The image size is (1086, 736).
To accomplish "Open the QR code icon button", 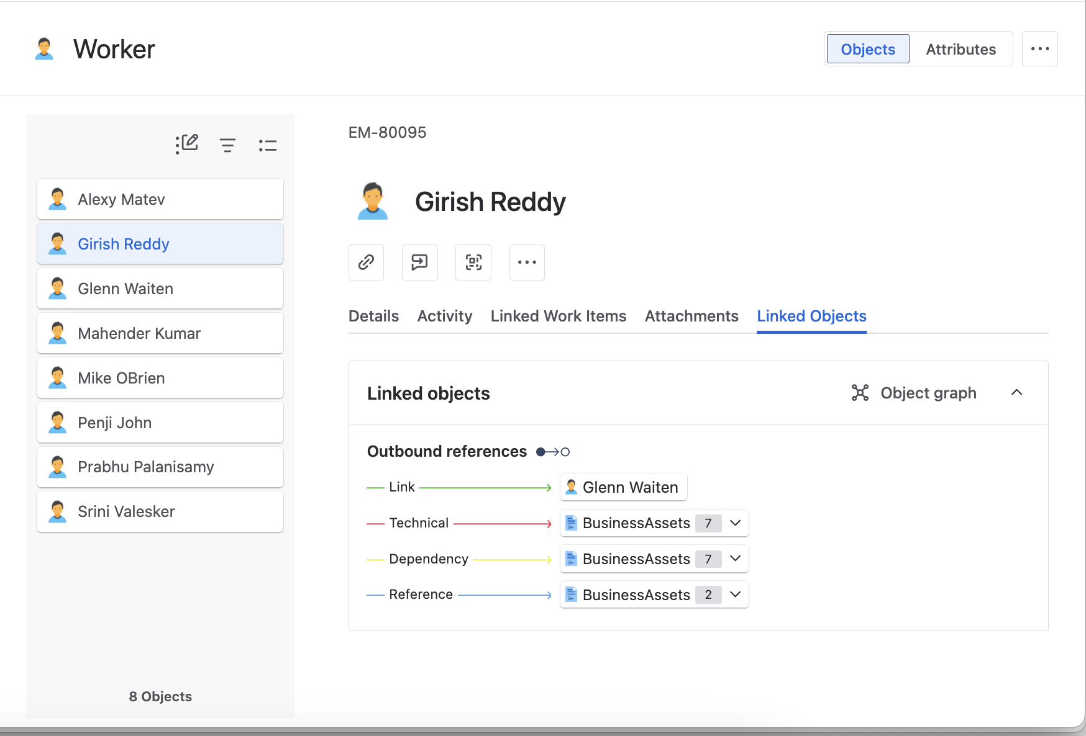I will click(x=473, y=263).
